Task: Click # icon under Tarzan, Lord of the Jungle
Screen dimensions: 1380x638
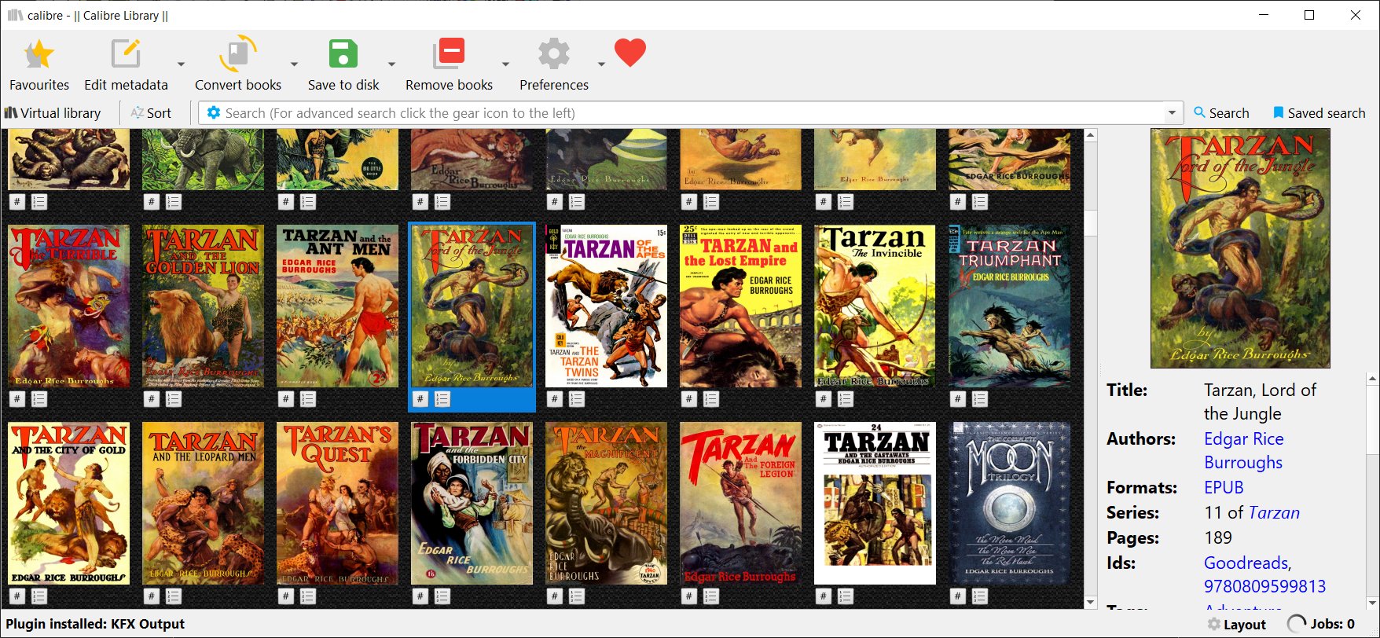Action: pyautogui.click(x=420, y=399)
